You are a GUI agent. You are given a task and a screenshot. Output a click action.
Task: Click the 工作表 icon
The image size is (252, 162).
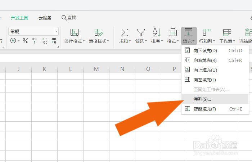[227, 32]
